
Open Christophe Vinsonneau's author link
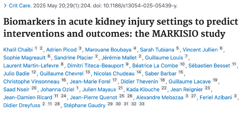31,82
